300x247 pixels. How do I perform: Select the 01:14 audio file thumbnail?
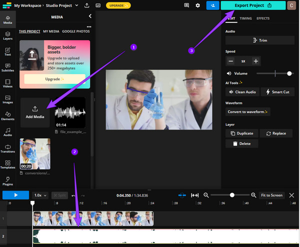[x=70, y=112]
